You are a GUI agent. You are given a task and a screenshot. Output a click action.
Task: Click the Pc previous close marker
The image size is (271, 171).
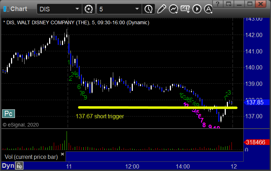pyautogui.click(x=9, y=114)
